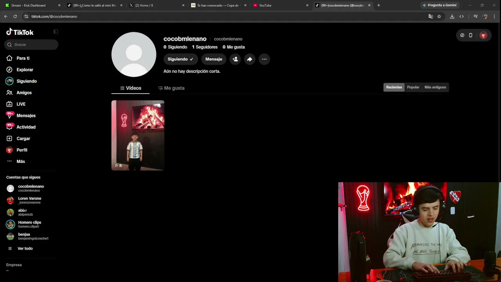The width and height of the screenshot is (501, 282).
Task: Sort videos by Popular
Action: pyautogui.click(x=413, y=87)
